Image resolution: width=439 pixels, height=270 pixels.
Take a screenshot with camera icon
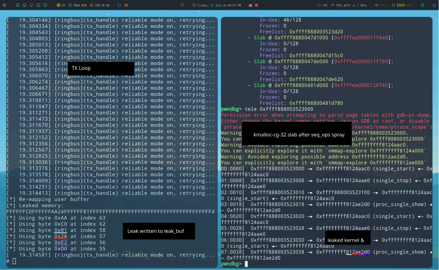click(250, 5)
